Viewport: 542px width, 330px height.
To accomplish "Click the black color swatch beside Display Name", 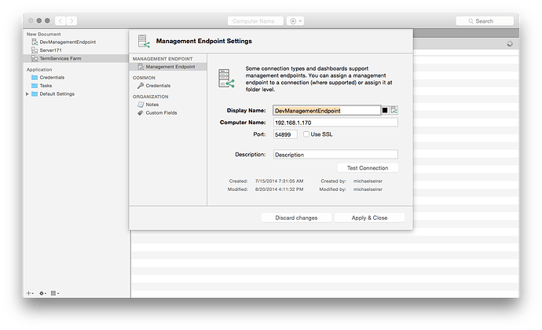I will [385, 111].
